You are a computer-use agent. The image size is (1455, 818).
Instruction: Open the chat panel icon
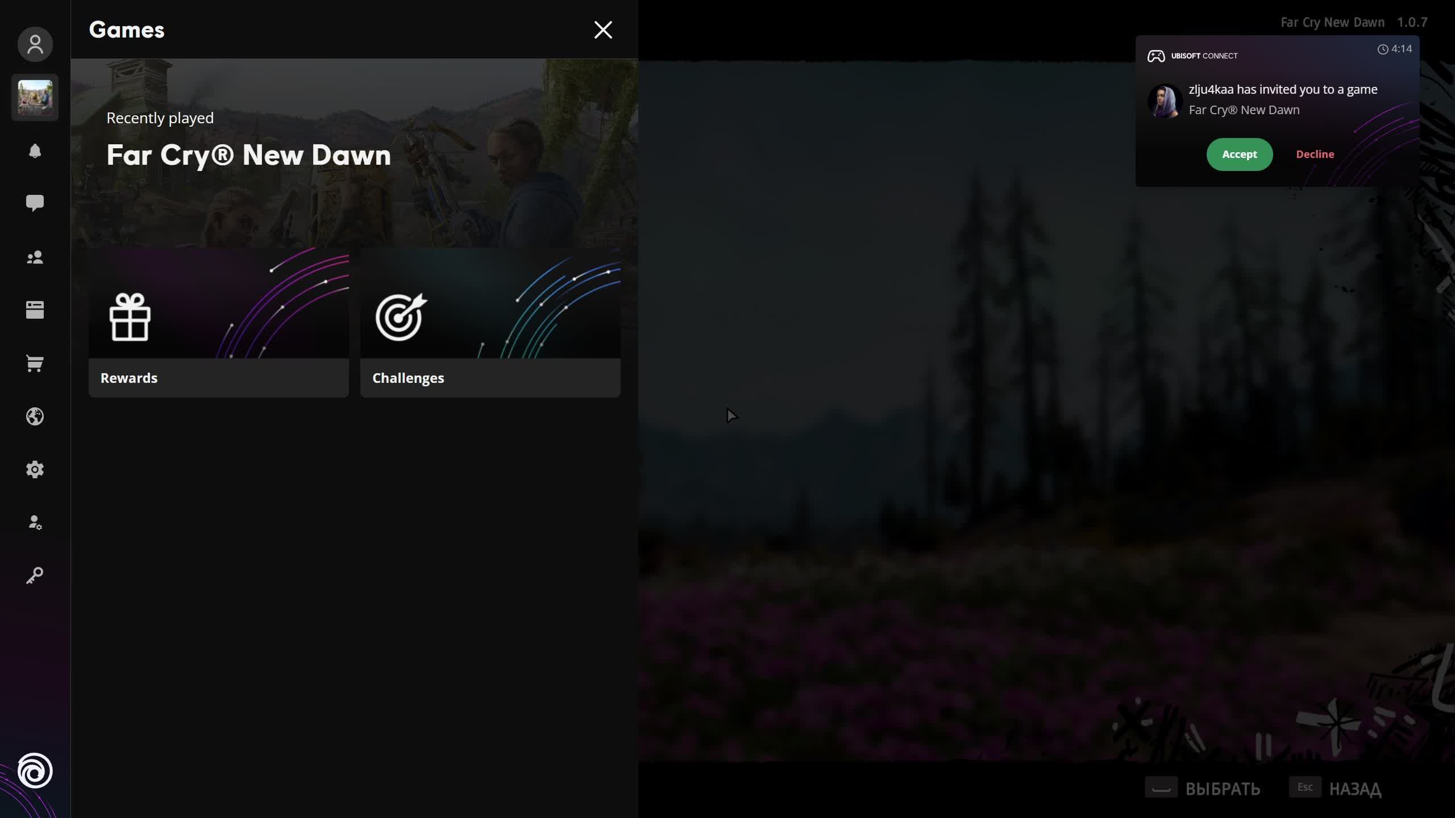coord(35,203)
